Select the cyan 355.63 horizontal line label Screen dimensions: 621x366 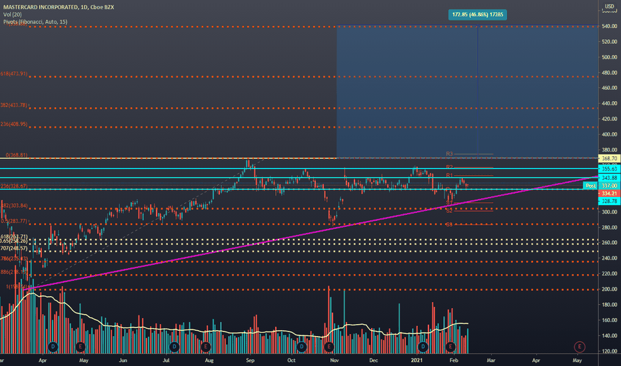[x=610, y=169]
